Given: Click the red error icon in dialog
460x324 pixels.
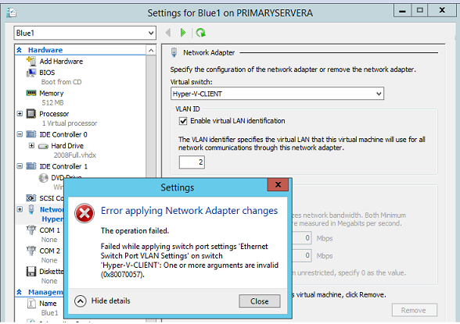Looking at the screenshot, I should click(x=84, y=213).
